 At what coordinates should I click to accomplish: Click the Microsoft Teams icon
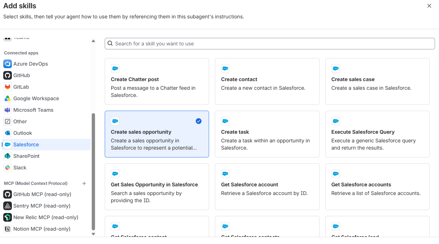click(x=8, y=110)
